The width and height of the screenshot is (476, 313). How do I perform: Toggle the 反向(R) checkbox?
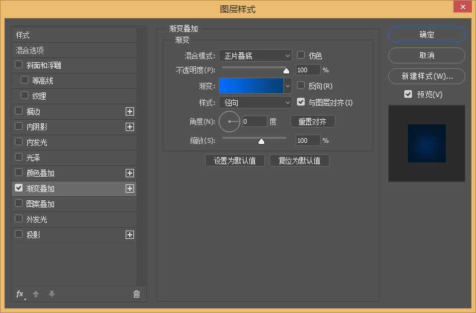[301, 86]
